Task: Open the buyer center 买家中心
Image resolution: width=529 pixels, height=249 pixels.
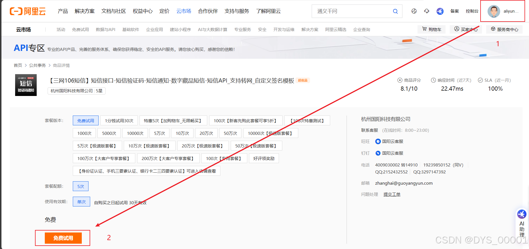Action: coord(466,29)
